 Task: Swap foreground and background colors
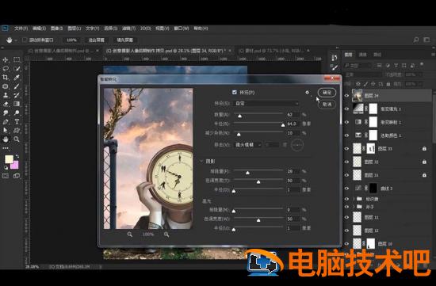coord(17,156)
